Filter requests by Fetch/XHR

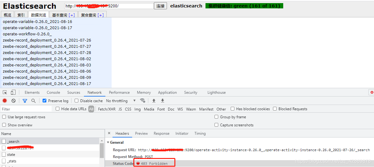tap(107, 109)
